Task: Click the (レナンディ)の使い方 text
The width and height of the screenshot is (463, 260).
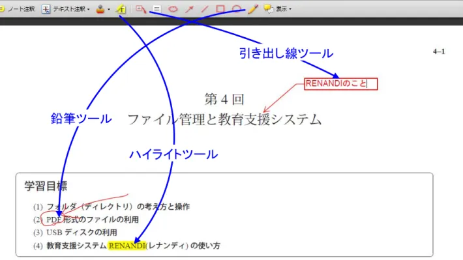Action: pyautogui.click(x=183, y=246)
